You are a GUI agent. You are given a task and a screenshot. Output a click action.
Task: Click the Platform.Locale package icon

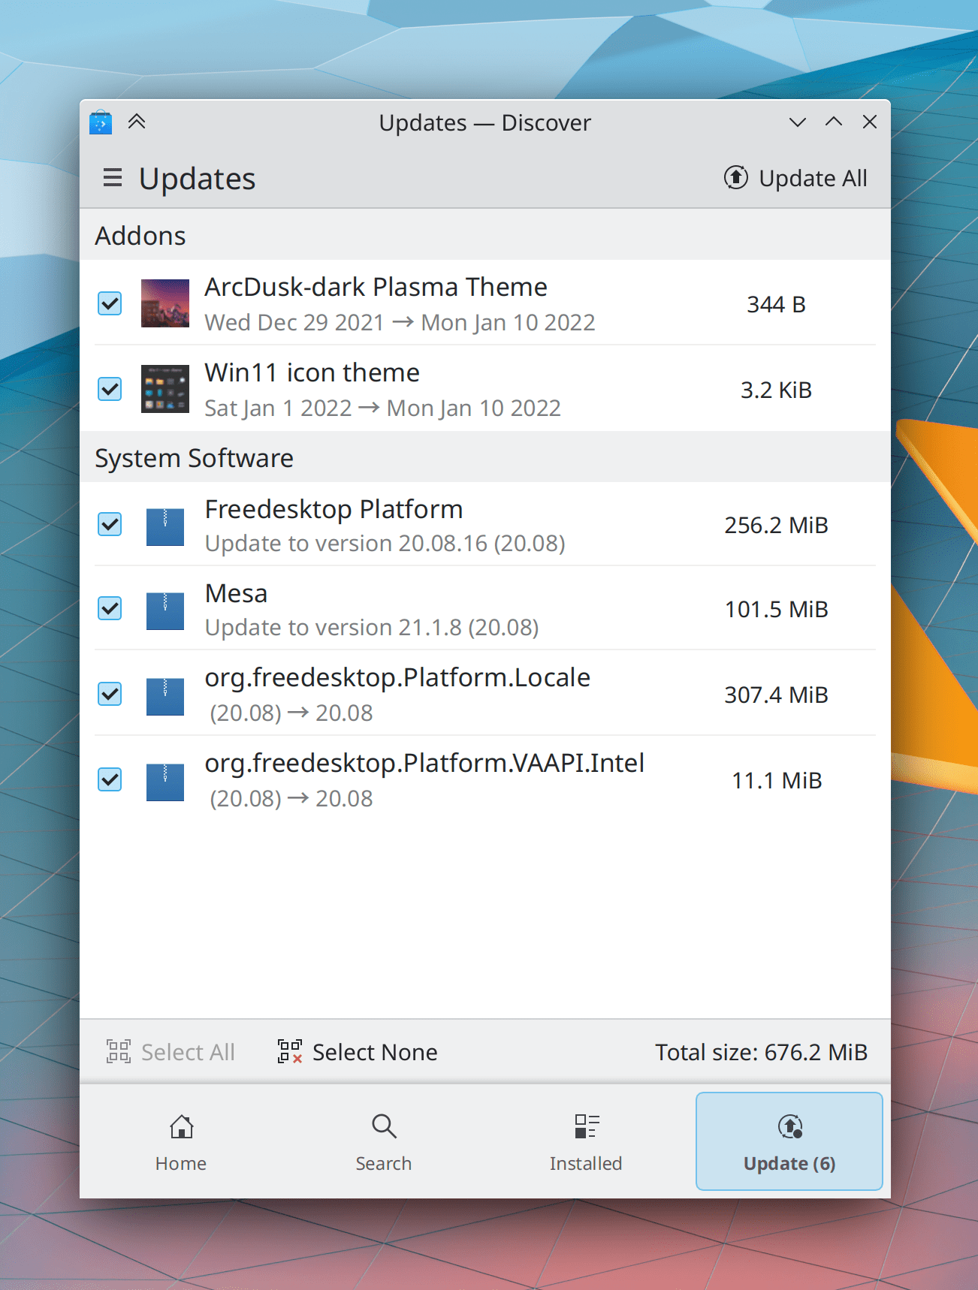(x=165, y=696)
